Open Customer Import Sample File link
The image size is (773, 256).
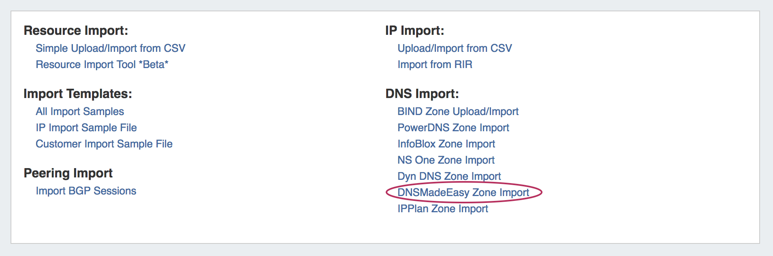[x=104, y=144]
